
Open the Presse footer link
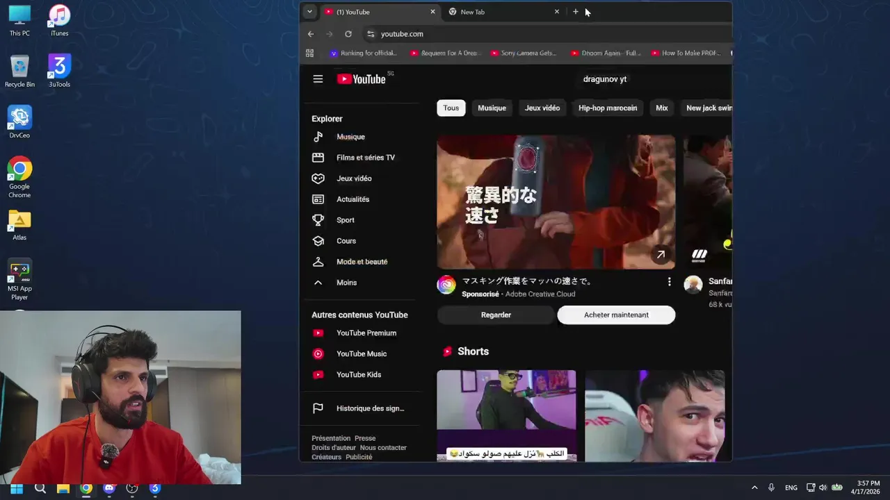[365, 438]
